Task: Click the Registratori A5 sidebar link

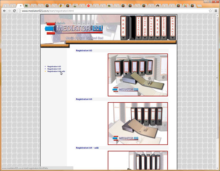Action: (54, 66)
